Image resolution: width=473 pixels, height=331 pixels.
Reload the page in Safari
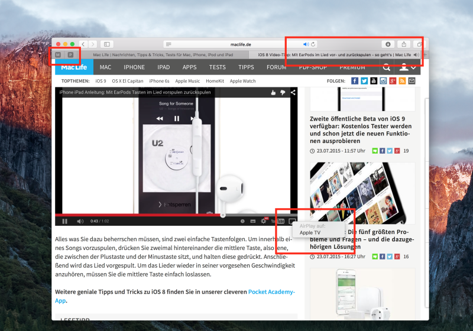pos(313,44)
